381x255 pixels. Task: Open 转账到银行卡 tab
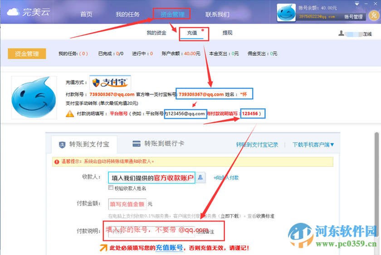[x=158, y=143]
